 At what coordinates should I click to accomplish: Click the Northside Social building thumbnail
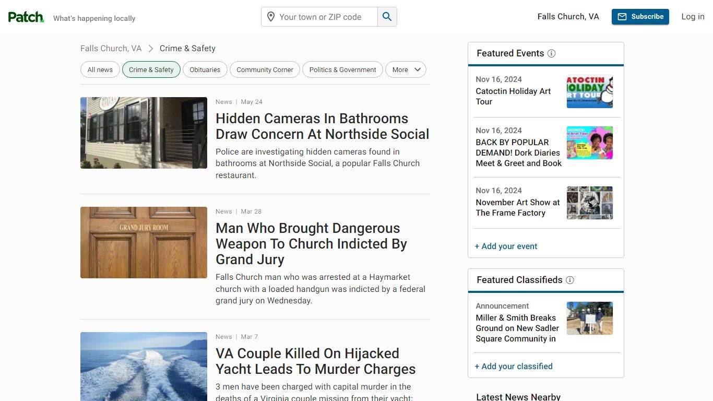144,133
